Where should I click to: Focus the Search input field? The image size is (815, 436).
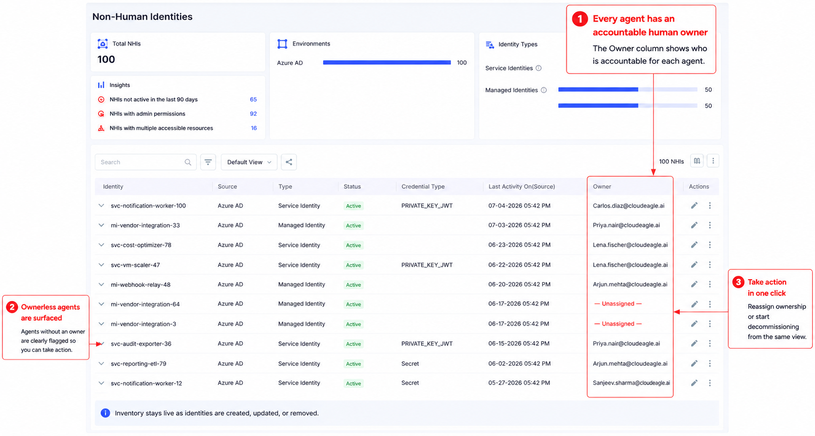(146, 162)
